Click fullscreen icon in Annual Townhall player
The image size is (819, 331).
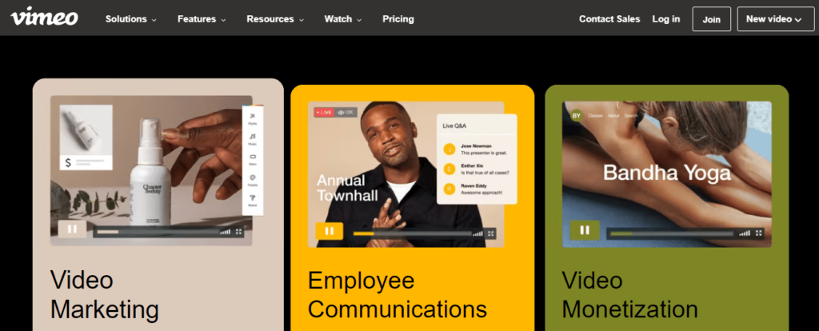[490, 233]
